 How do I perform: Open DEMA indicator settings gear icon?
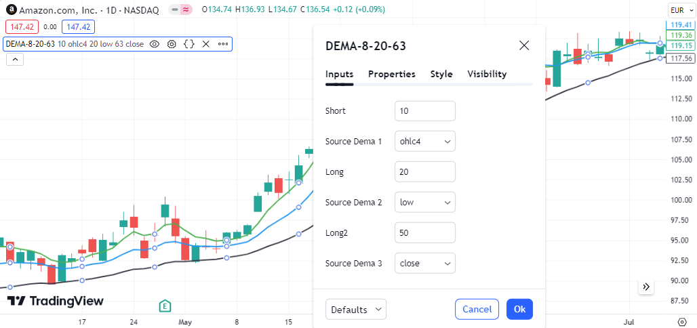[172, 44]
